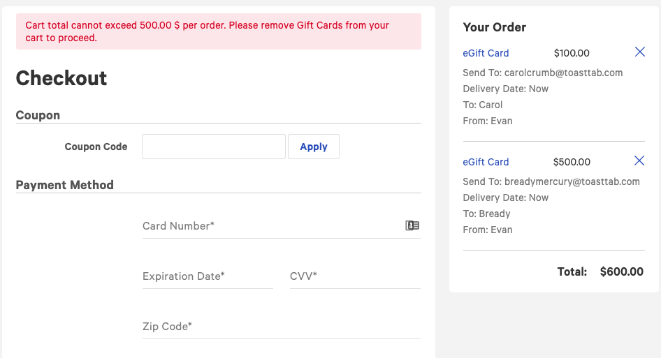Click the Coupon Code label
Screen dimensions: 661x358
[96, 147]
